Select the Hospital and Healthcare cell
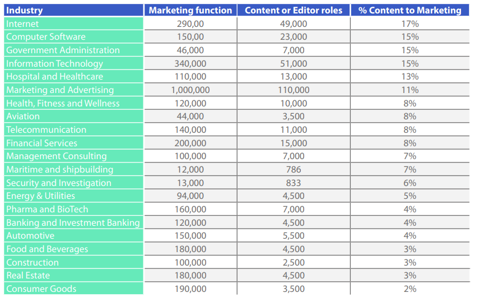Viewport: 479px width, 302px height. (54, 76)
